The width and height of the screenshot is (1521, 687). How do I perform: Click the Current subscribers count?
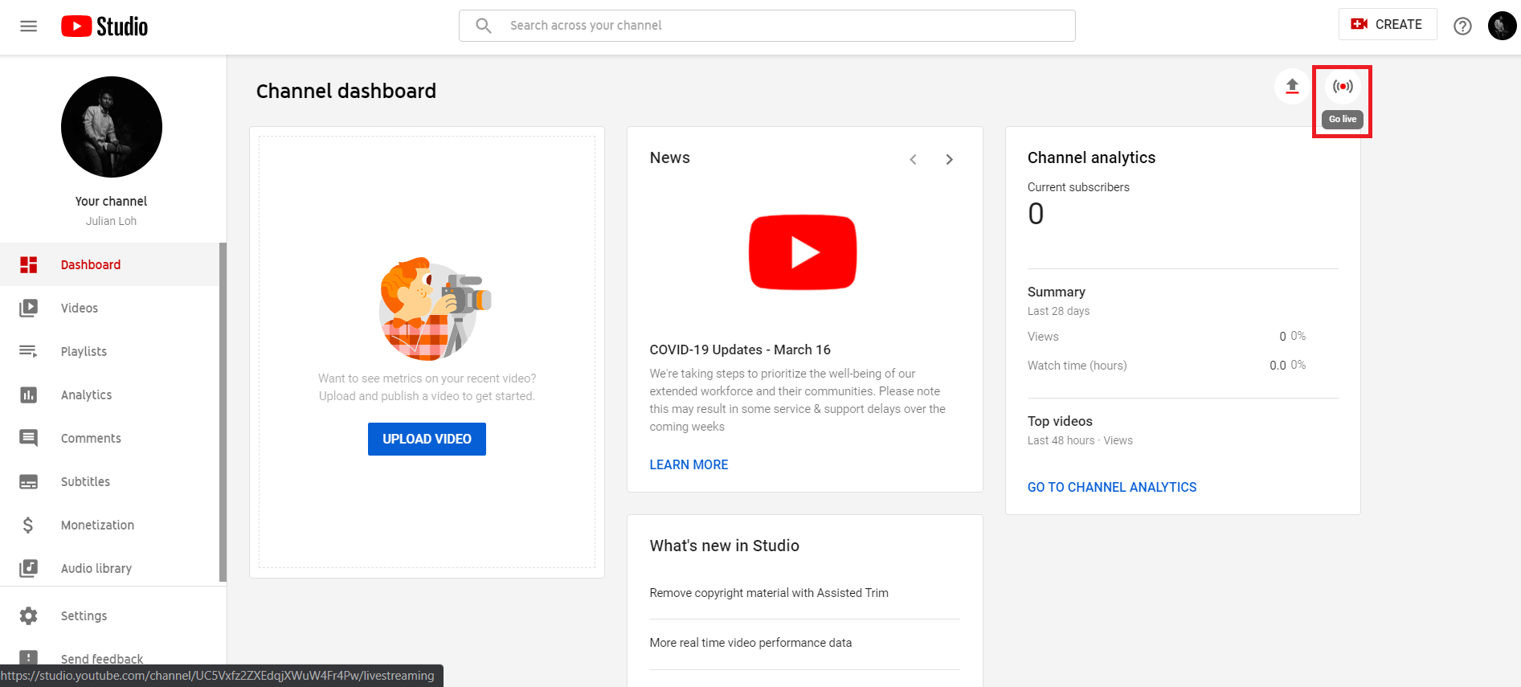tap(1036, 214)
